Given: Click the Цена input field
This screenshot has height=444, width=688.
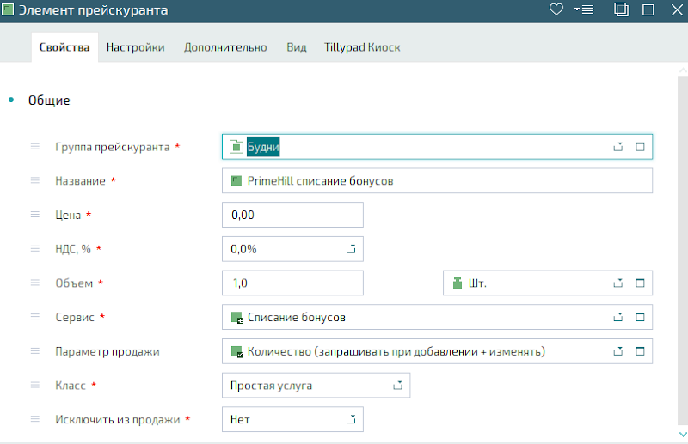Looking at the screenshot, I should coord(292,215).
